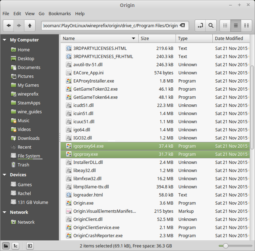
Task: Collapse the Network section
Action: [4, 212]
